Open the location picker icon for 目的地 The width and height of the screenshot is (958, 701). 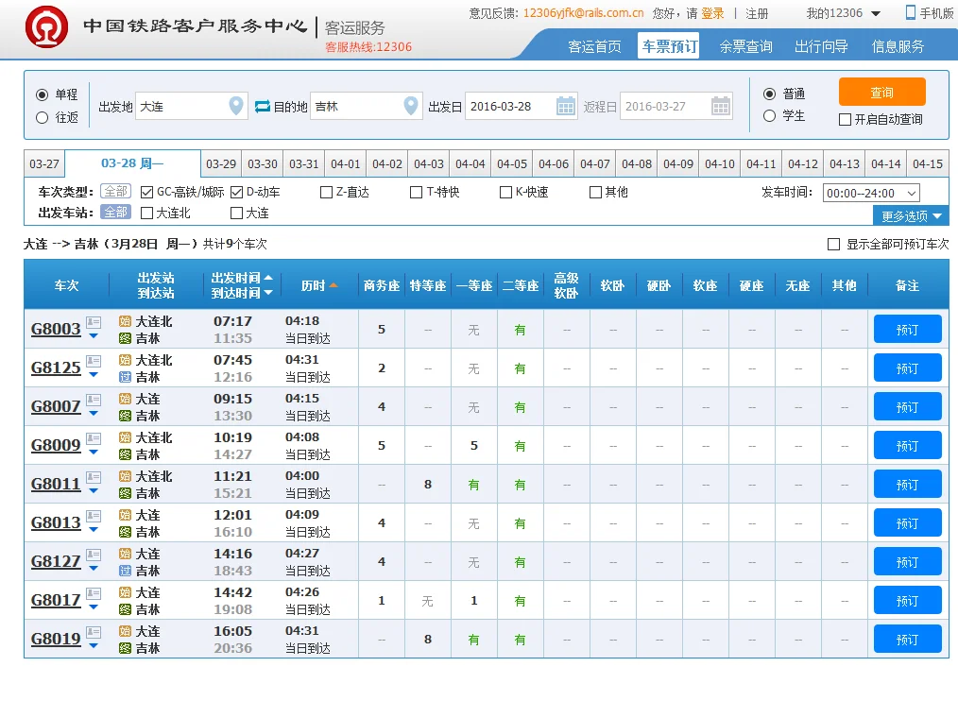(412, 106)
